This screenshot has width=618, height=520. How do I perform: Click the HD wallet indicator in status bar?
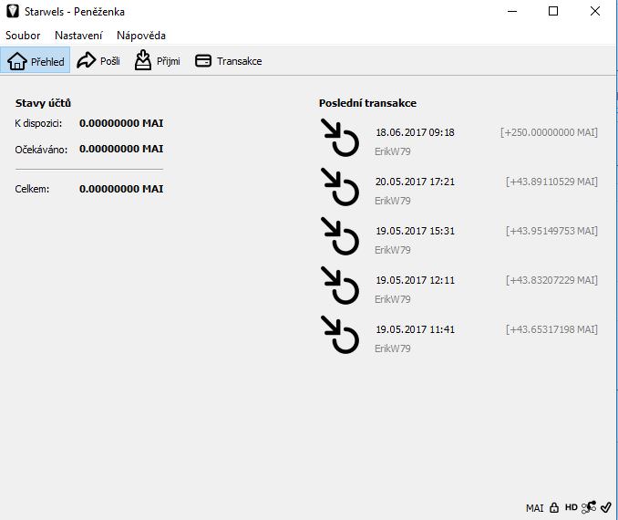tap(572, 507)
